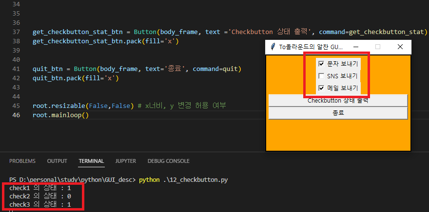Click line number 38 in the gutter
429x212 pixels.
coord(16,41)
